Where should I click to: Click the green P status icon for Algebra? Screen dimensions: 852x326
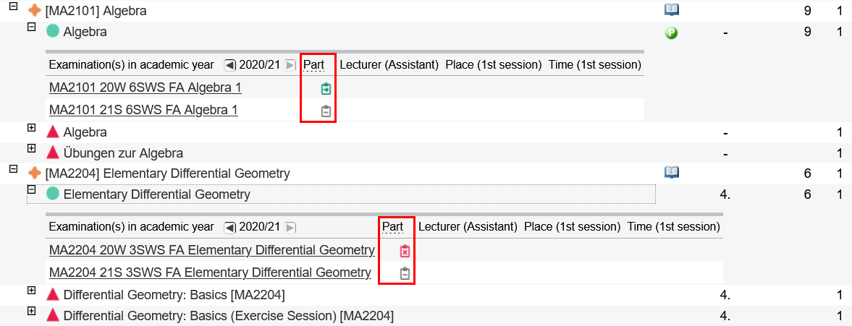click(x=671, y=33)
